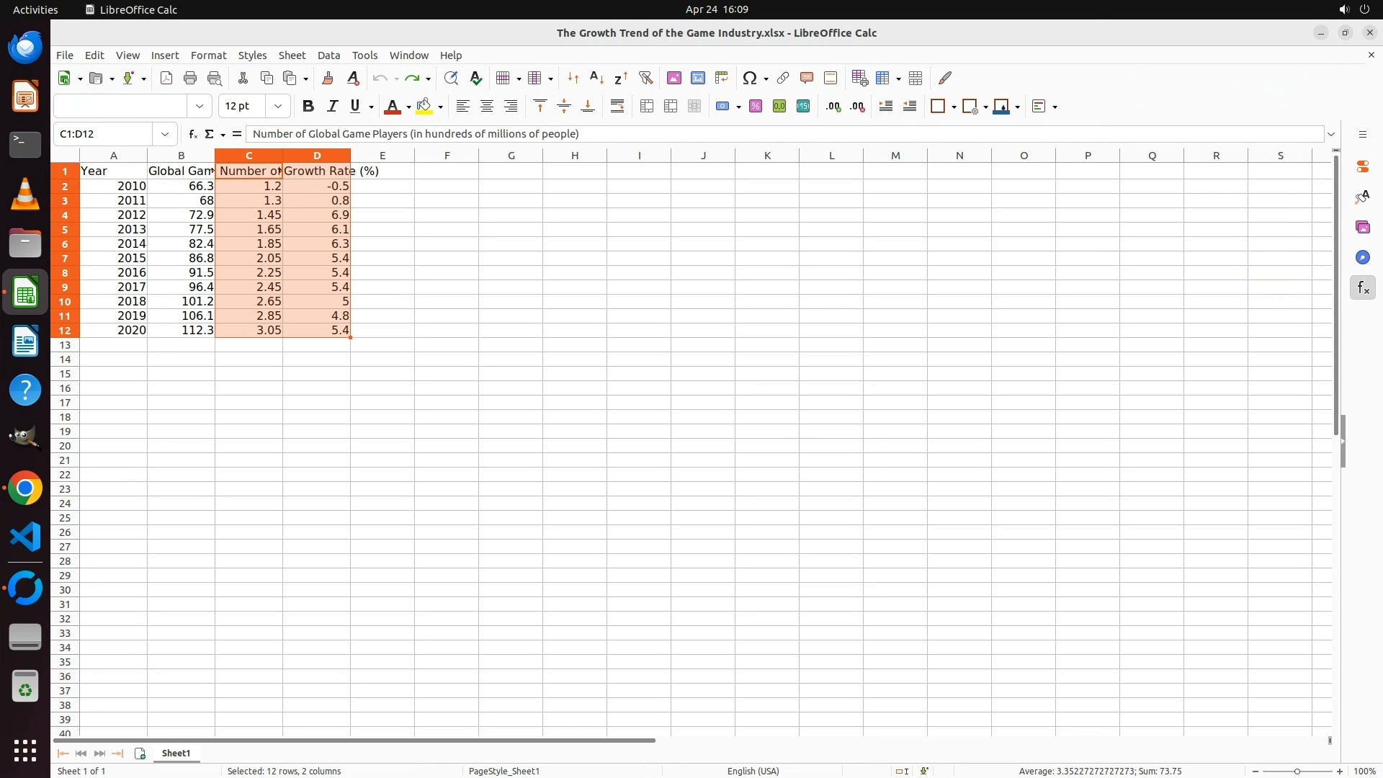Click column F header

pos(447,156)
